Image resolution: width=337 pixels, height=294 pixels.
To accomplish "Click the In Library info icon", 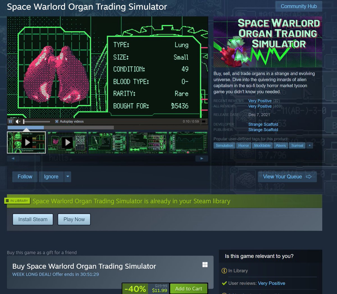I will pos(224,271).
